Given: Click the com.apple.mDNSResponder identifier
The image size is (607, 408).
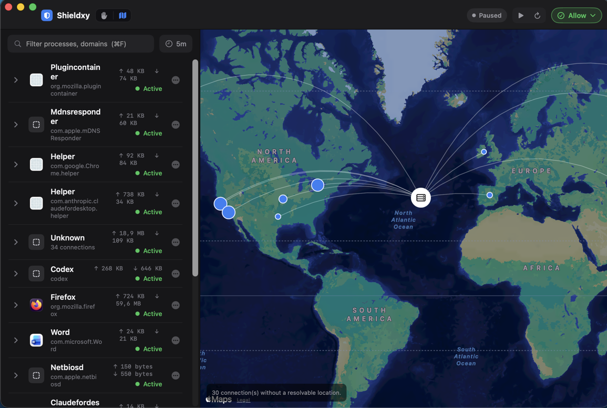Looking at the screenshot, I should (75, 134).
